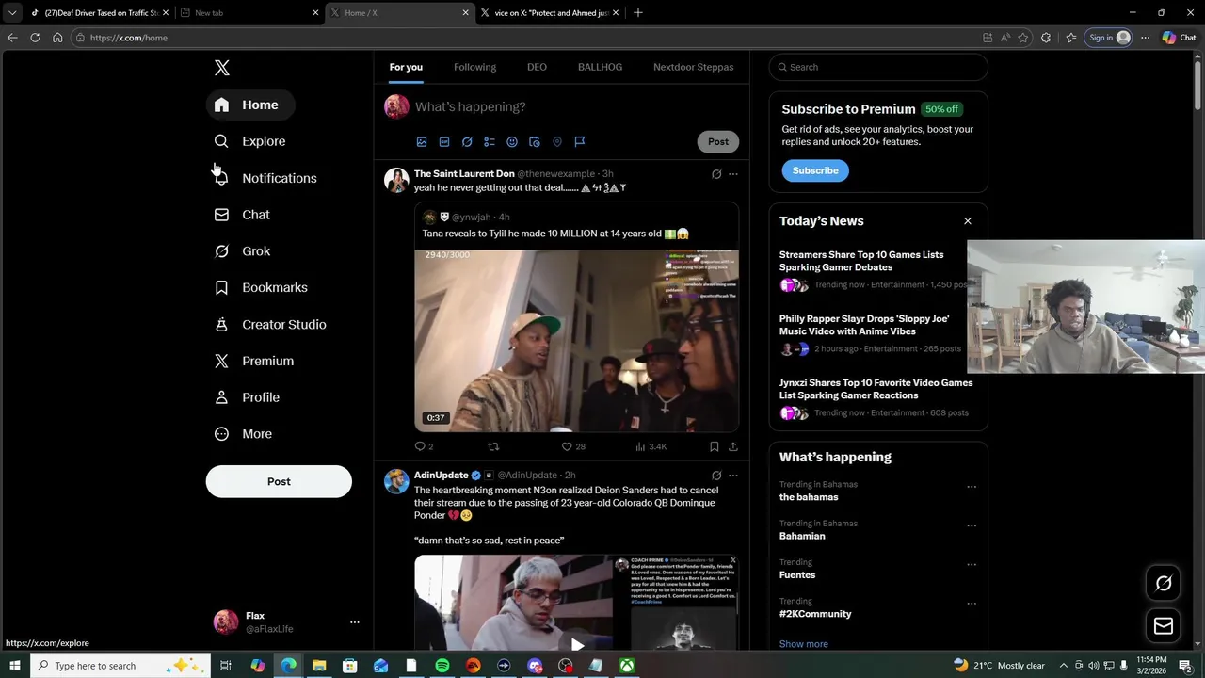This screenshot has width=1205, height=678.
Task: Click the Windows Start button
Action: pos(15,666)
